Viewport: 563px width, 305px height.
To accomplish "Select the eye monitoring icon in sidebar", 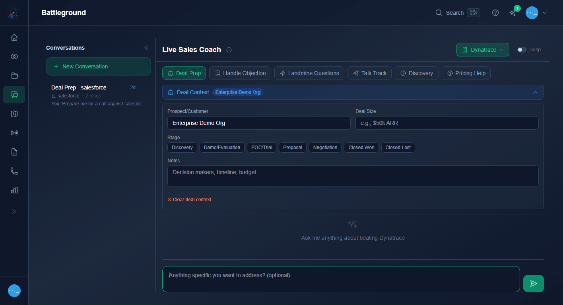I will (x=14, y=56).
